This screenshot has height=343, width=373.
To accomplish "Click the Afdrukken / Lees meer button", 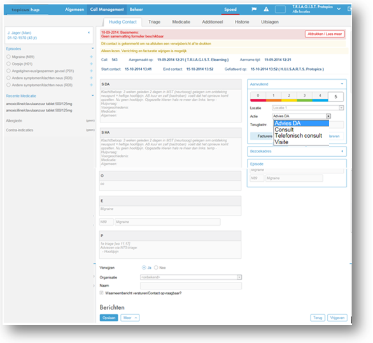I will point(325,34).
